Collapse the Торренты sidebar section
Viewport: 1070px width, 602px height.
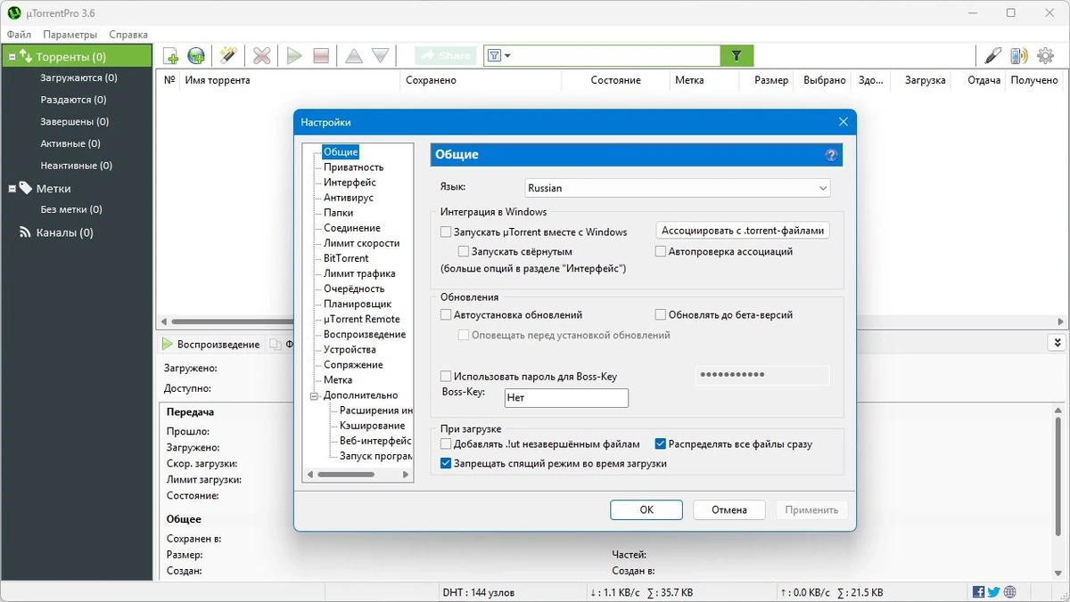(x=12, y=57)
